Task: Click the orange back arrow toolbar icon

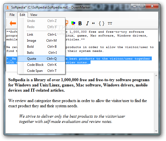Action: (13, 23)
